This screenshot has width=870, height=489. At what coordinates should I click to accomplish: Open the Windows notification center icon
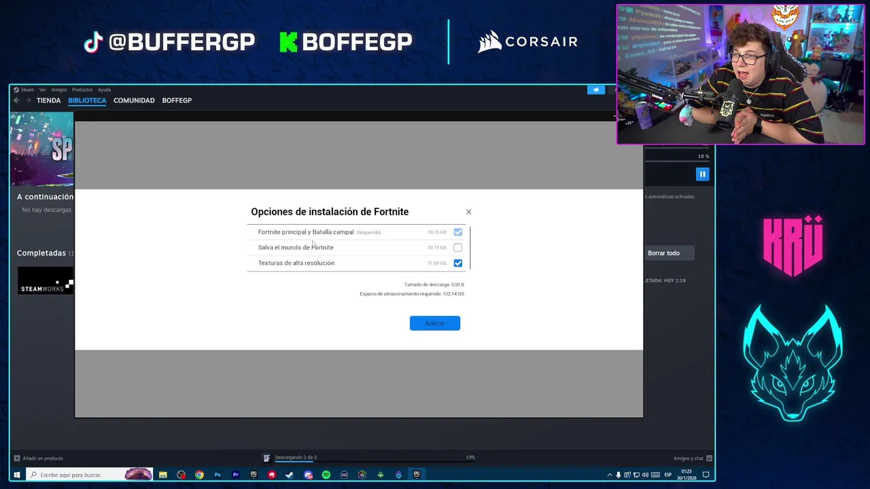(706, 475)
